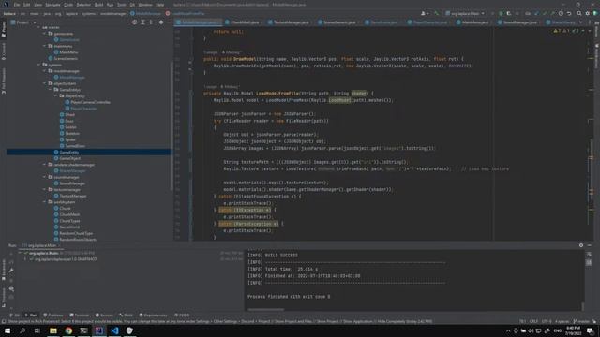Open the Build tool window tab
600x337 pixels.
pos(126,315)
